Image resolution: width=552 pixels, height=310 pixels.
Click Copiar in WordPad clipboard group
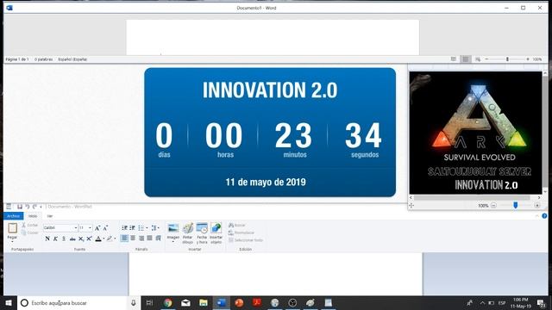click(x=29, y=232)
